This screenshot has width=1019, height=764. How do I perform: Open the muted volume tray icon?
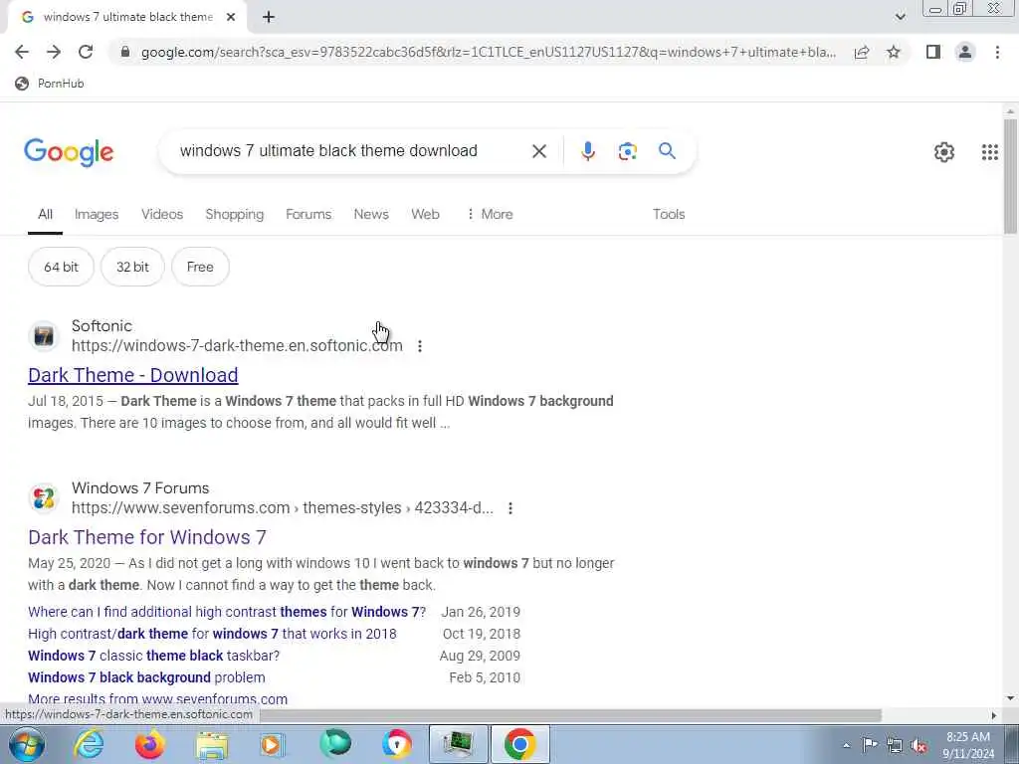tap(918, 746)
